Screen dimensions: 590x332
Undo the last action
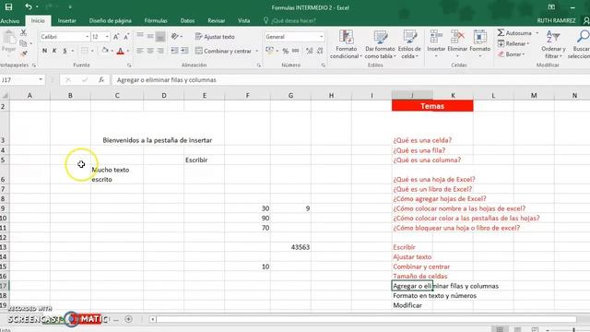tap(29, 6)
